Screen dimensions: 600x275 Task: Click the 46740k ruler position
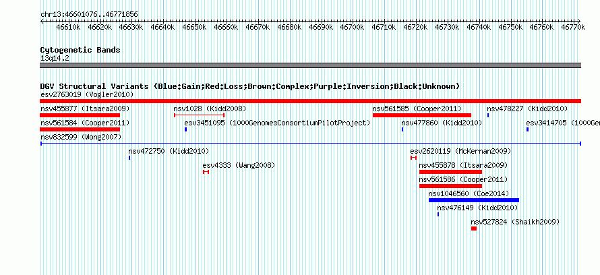point(479,27)
